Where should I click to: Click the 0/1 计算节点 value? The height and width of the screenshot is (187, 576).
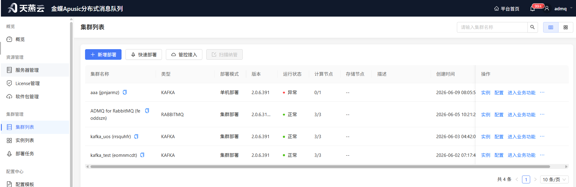[x=318, y=93]
